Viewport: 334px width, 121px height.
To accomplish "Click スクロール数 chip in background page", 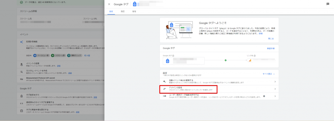I will tap(58, 55).
